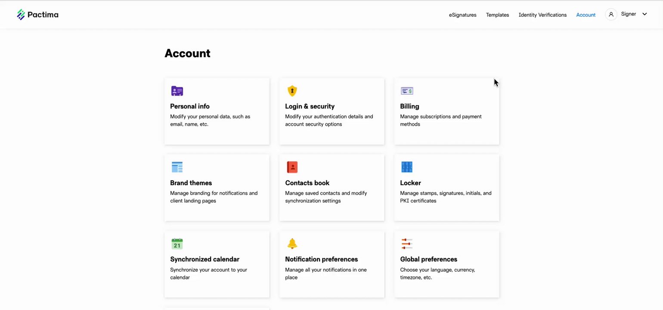
Task: Go to the Templates menu item
Action: (x=497, y=15)
